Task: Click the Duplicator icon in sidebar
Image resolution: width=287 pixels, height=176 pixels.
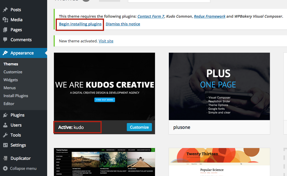Action: pos(5,158)
